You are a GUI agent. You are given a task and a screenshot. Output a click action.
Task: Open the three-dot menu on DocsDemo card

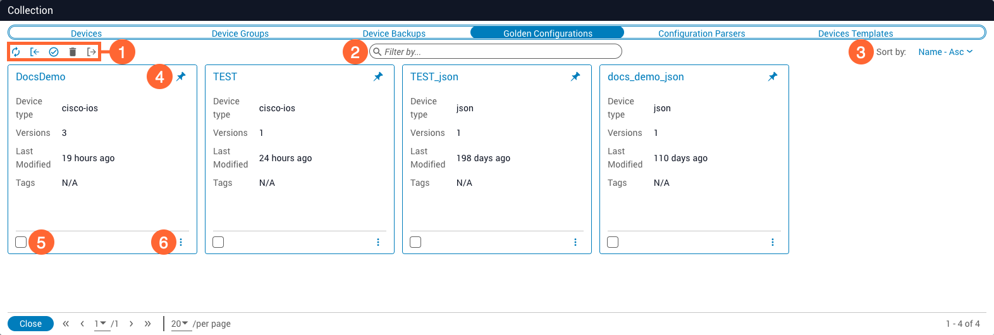[x=181, y=242]
